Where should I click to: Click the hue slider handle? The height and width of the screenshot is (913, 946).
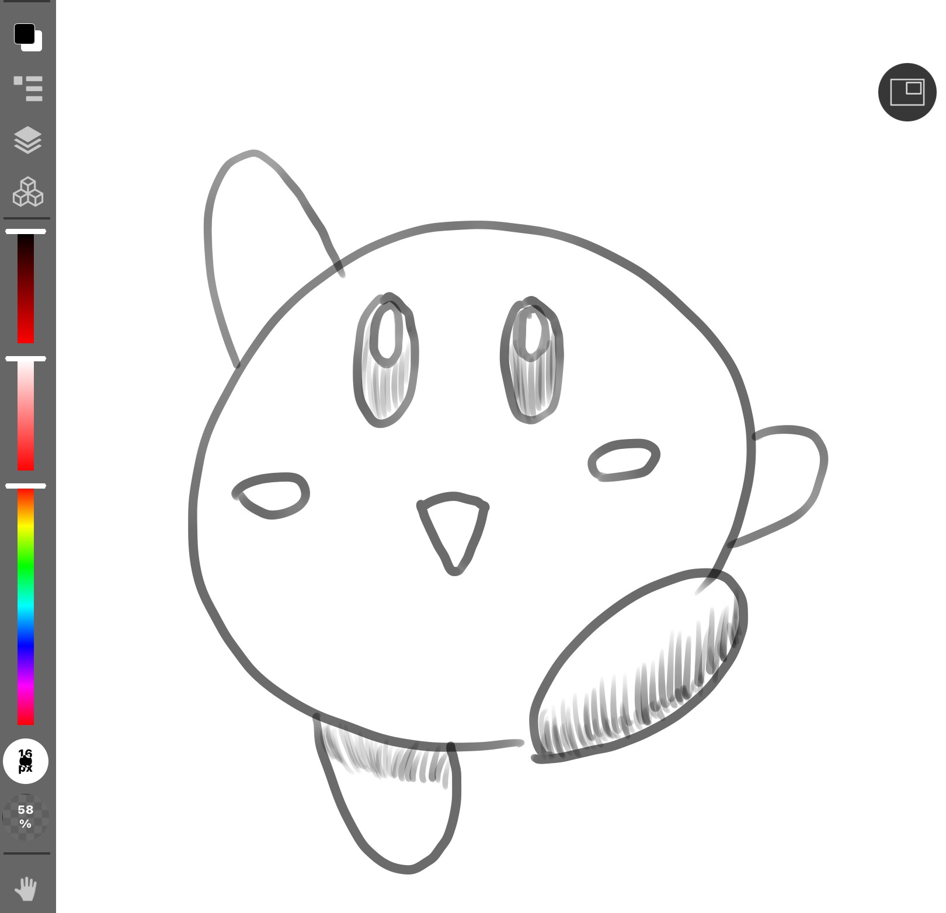tap(26, 486)
